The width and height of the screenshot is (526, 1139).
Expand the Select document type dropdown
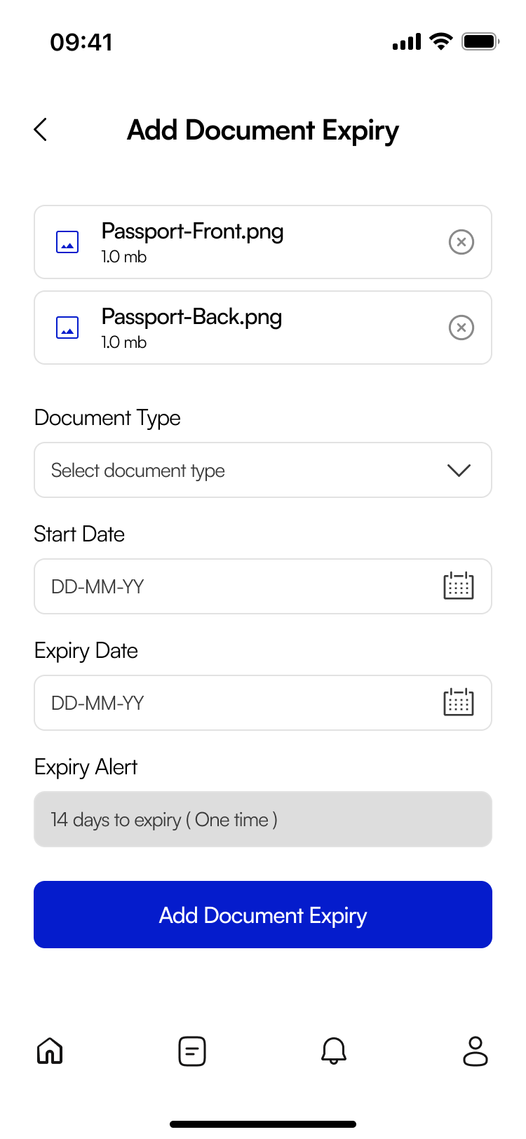[238, 470]
